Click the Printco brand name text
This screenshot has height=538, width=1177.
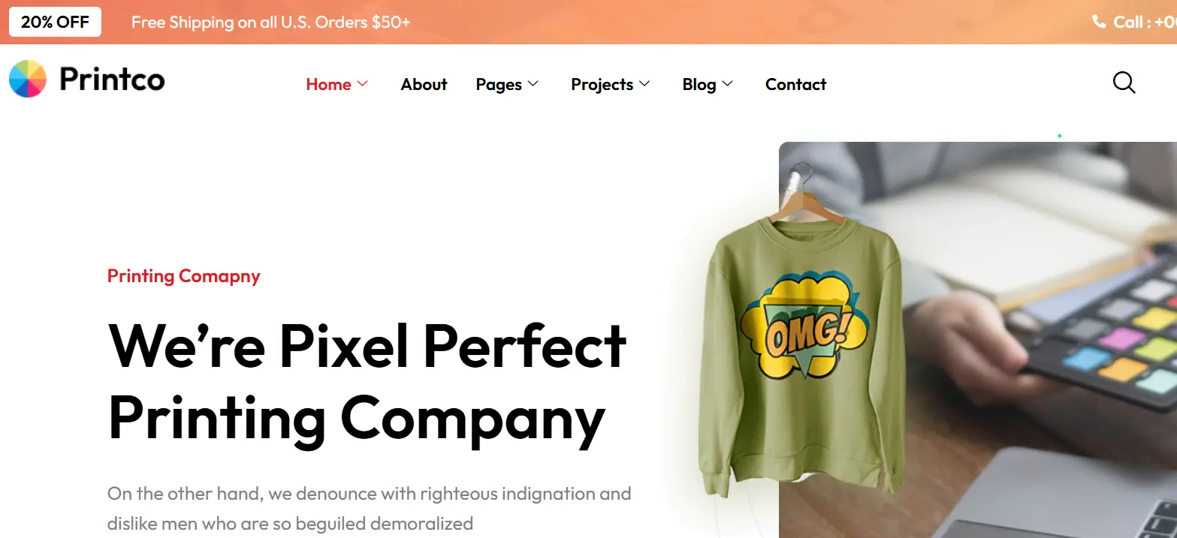[x=112, y=79]
